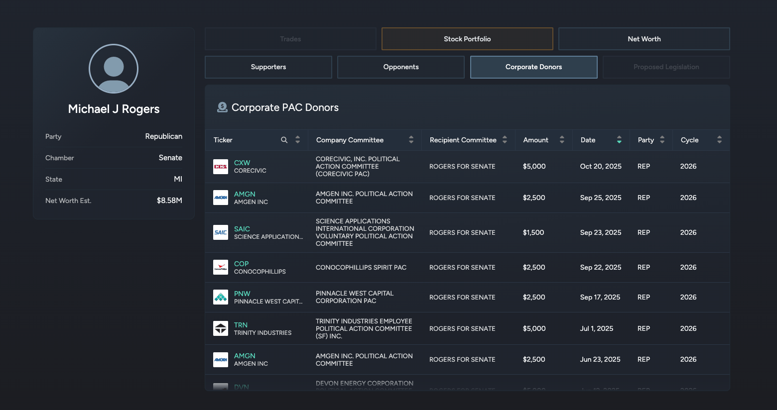Toggle sort order on Amount column
The image size is (777, 410).
(562, 140)
